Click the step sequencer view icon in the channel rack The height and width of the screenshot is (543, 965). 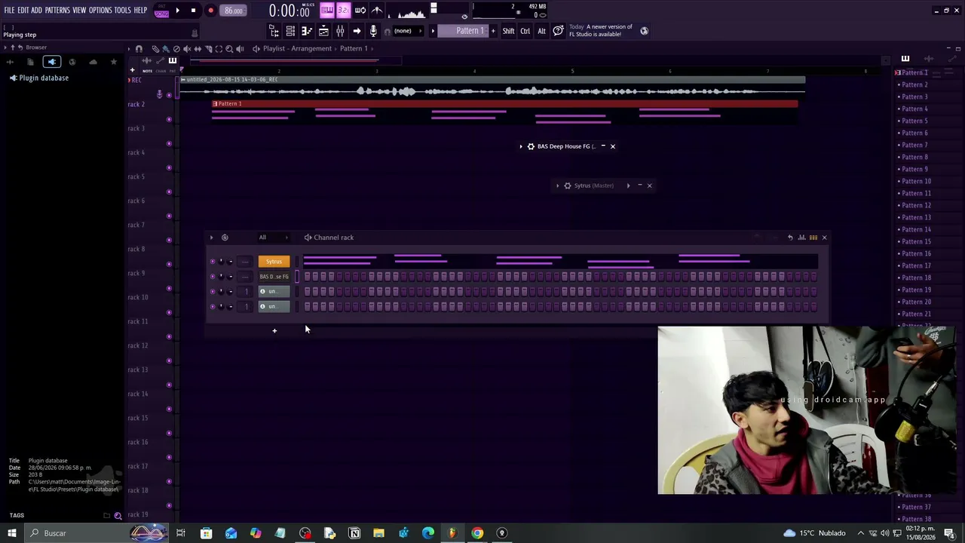coord(813,238)
